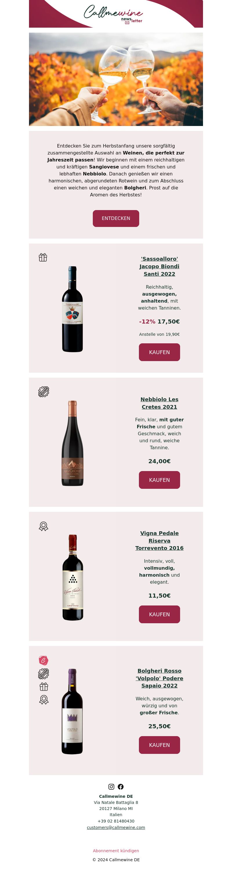Open the Instagram icon in footer
The height and width of the screenshot is (872, 232).
click(x=111, y=787)
